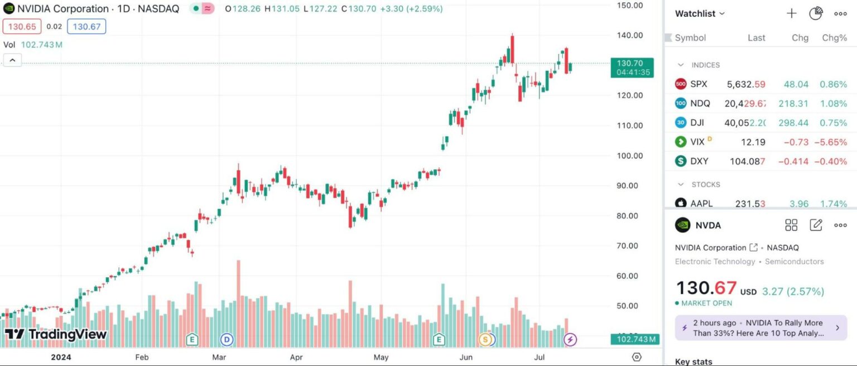
Task: Collapse the STOCKS section
Action: point(681,184)
